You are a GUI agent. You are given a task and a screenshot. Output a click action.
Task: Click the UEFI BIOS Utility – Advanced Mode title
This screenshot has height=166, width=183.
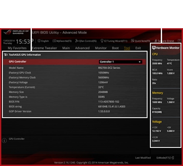(x=59, y=33)
